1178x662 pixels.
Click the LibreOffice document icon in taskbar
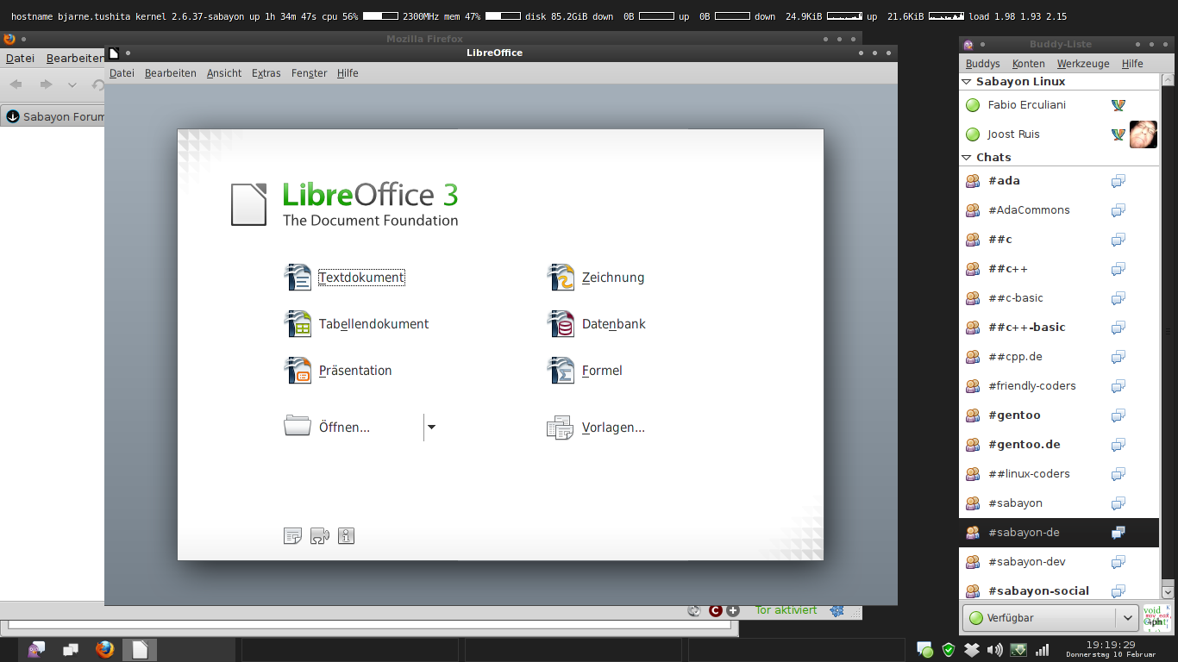tap(140, 649)
